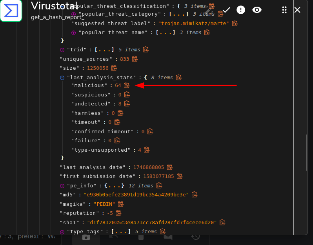Copy the suggested_threat_label value
Viewport: 313px width, 245px height.
click(235, 23)
